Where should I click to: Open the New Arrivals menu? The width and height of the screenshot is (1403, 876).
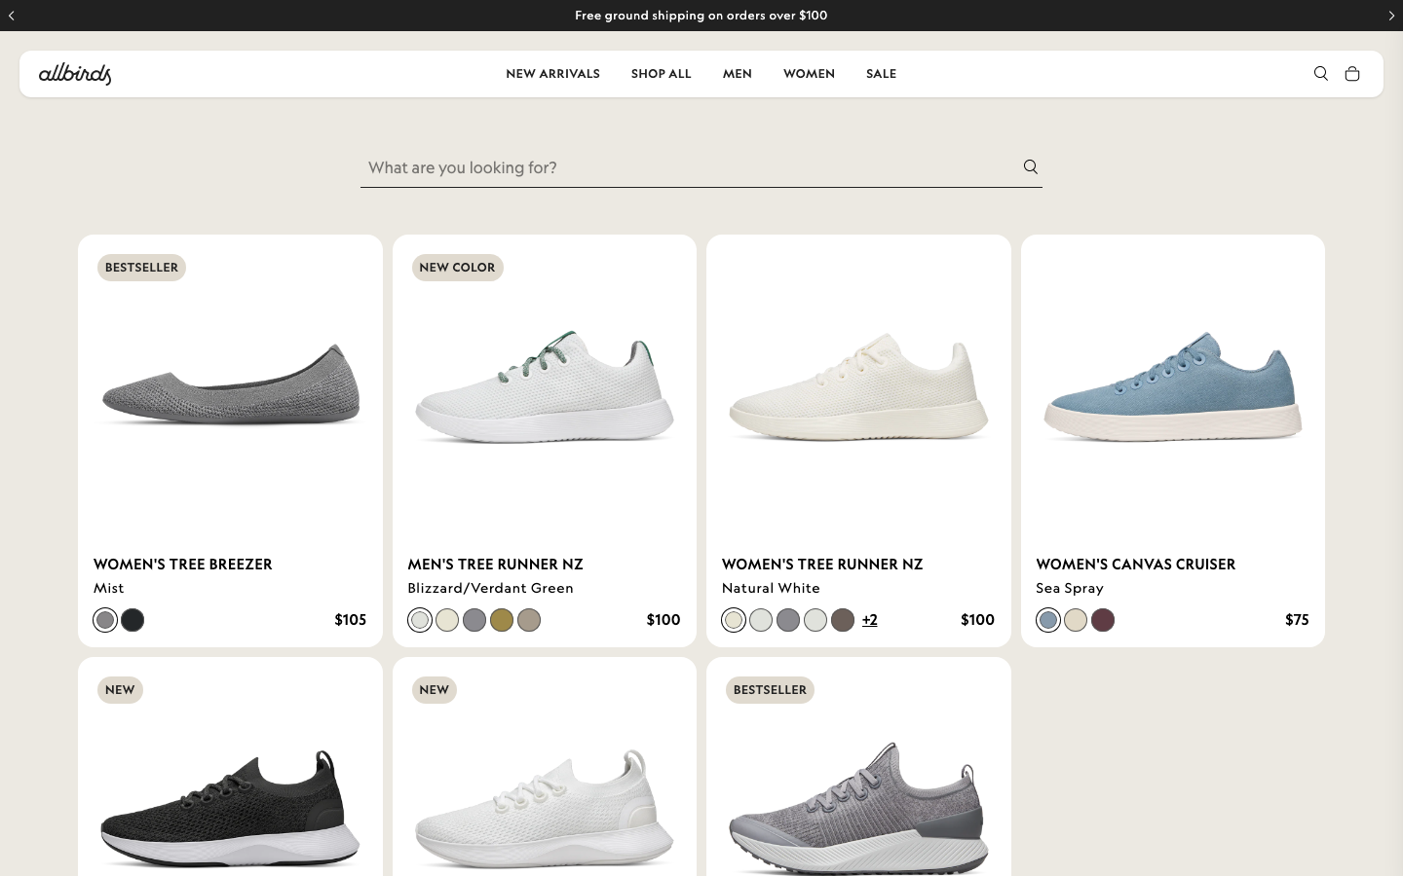(552, 74)
